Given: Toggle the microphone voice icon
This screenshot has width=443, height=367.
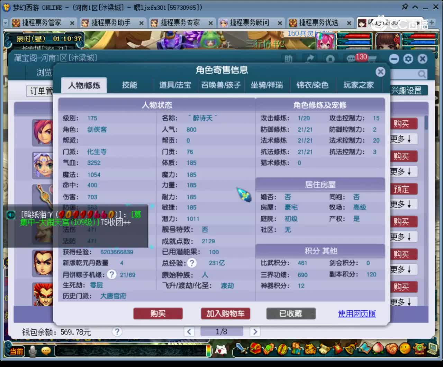Looking at the screenshot, I should (x=33, y=351).
